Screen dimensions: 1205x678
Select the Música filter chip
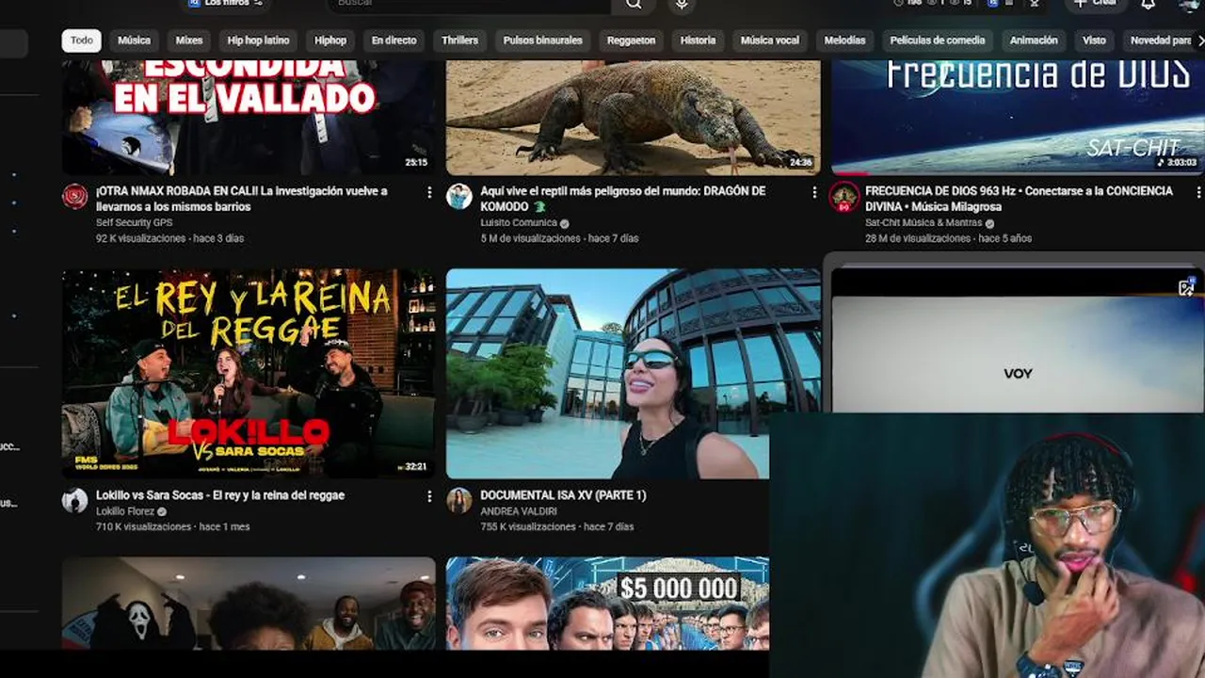[x=134, y=40]
